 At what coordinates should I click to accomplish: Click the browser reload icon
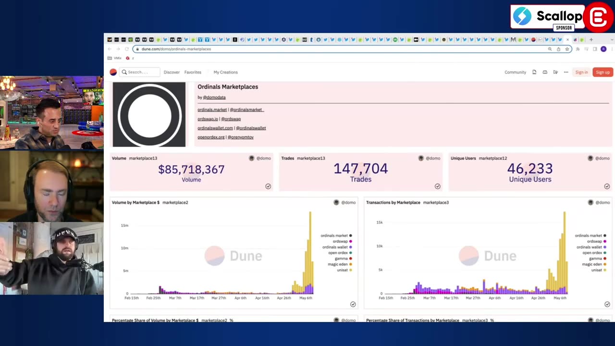127,49
